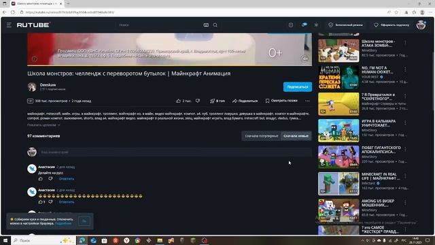Subscribe to the Deeskaw channel
The image size is (435, 245).
coord(298,87)
